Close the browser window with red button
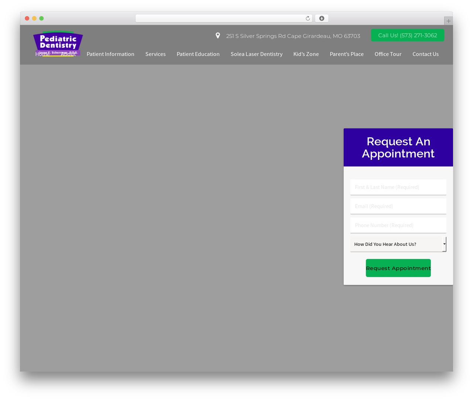This screenshot has height=400, width=473. click(27, 18)
